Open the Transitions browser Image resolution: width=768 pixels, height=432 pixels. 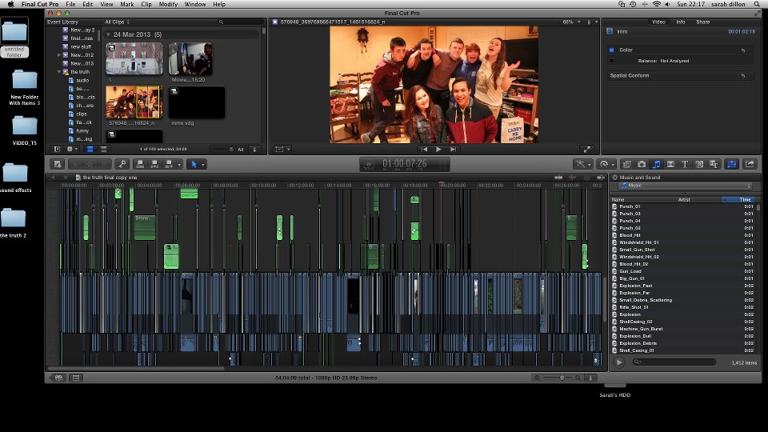click(671, 164)
